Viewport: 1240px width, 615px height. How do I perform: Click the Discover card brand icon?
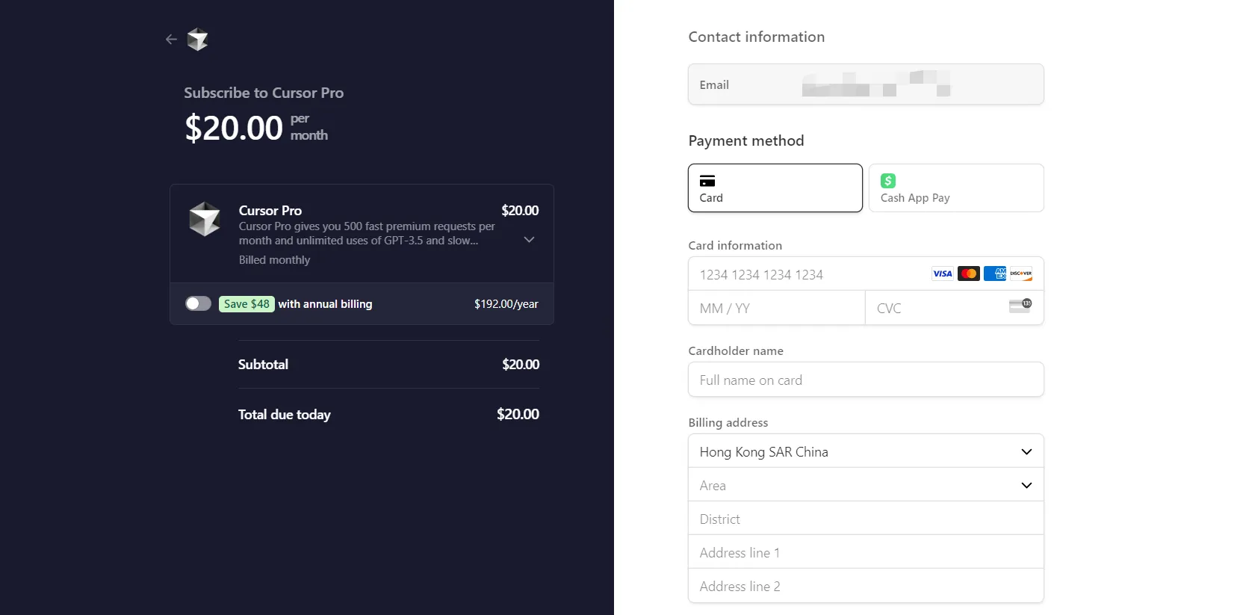1021,273
